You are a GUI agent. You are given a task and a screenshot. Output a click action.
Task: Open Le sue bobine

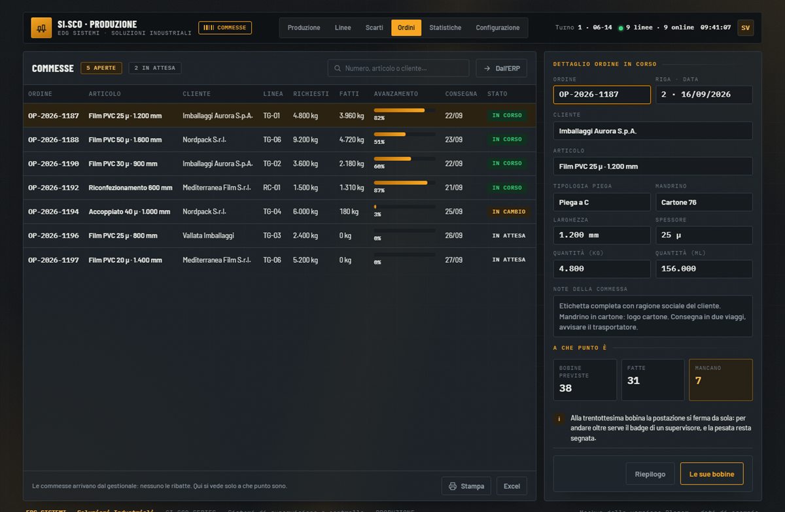pos(712,474)
